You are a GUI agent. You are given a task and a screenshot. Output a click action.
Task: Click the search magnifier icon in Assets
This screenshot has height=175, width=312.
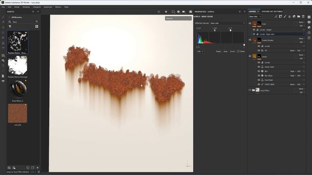pyautogui.click(x=10, y=22)
